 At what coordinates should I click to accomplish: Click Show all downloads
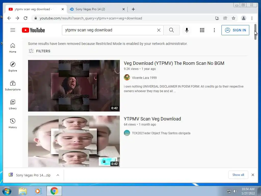(238, 175)
